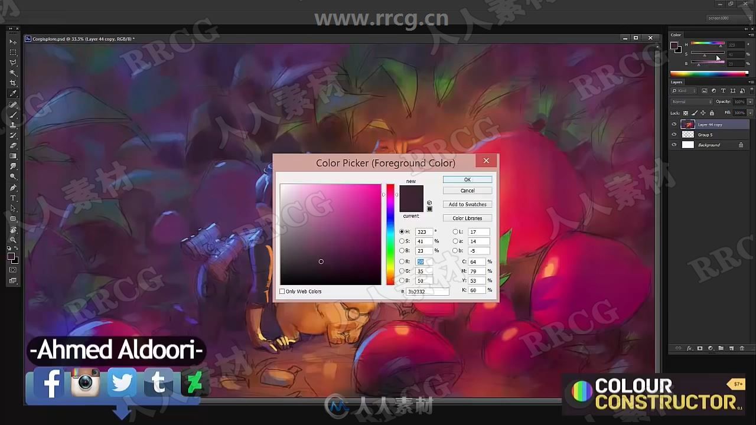Select the Polygonal Lasso tool
Viewport: 756px width, 425px height.
[x=13, y=63]
